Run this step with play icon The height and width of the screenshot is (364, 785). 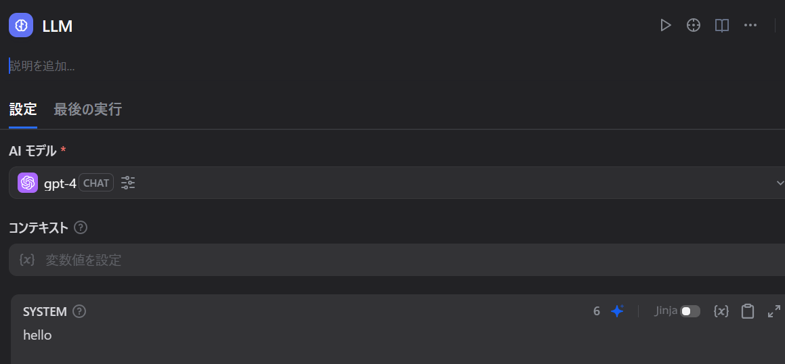click(x=665, y=26)
